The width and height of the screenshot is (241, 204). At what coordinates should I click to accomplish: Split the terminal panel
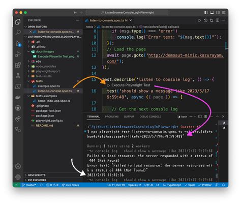click(200, 116)
